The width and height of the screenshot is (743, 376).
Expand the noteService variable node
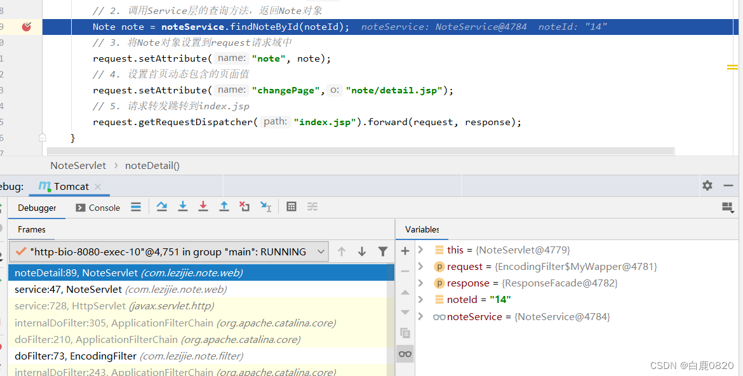pyautogui.click(x=420, y=316)
